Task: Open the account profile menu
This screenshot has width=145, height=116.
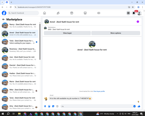Action: coord(139,13)
